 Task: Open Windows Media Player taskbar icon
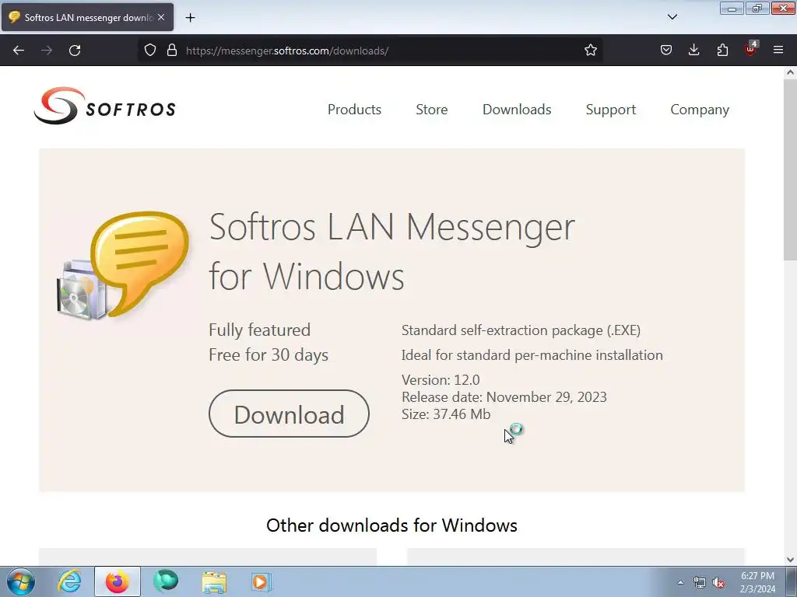262,581
